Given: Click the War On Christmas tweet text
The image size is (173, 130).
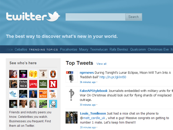Looking at the screenshot, I should coord(126,95).
